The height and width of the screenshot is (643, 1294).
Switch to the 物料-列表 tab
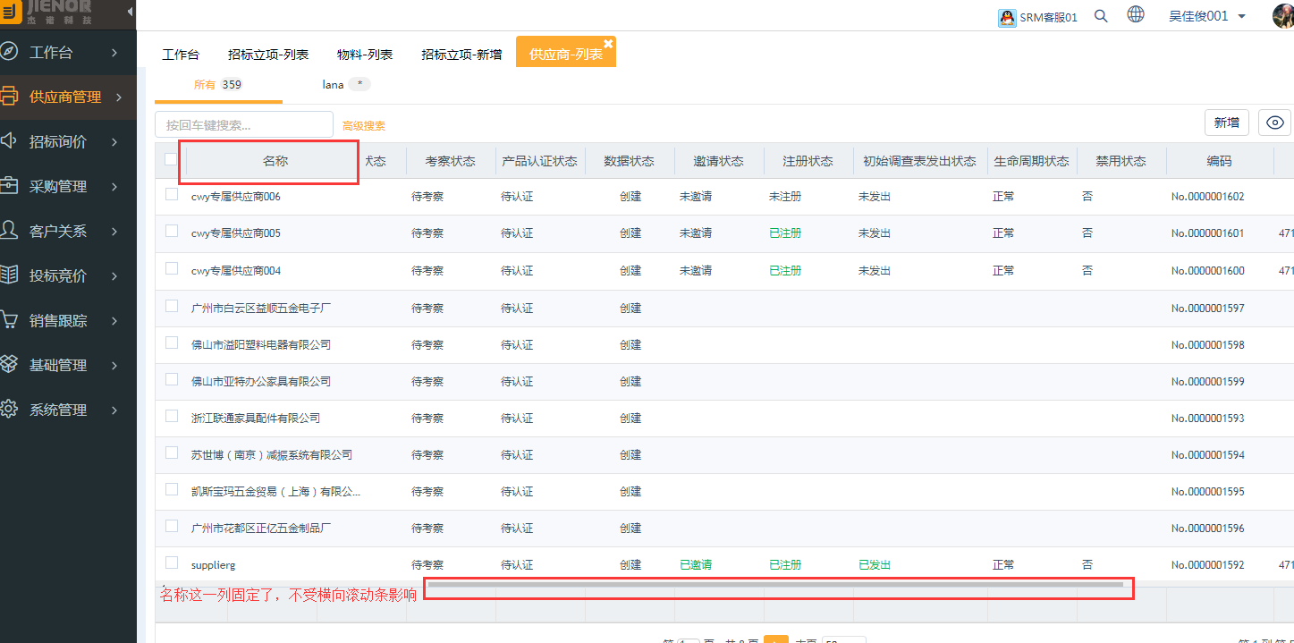point(365,55)
